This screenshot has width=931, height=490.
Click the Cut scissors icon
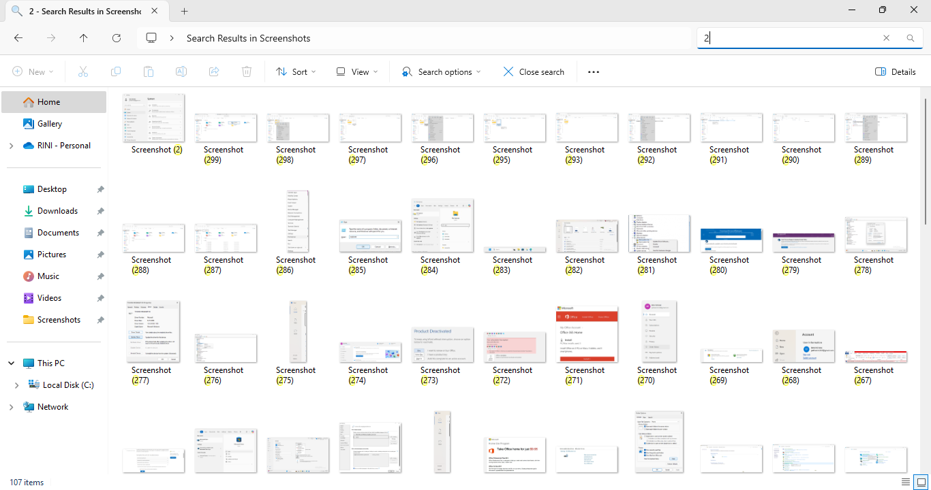coord(83,71)
